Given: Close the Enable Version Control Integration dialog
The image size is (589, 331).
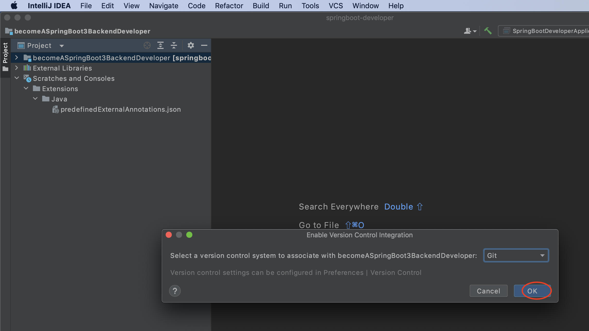Looking at the screenshot, I should 169,235.
